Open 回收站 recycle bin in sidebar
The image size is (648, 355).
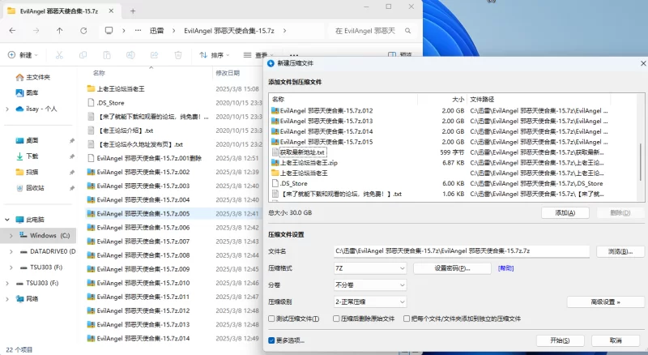coord(30,188)
